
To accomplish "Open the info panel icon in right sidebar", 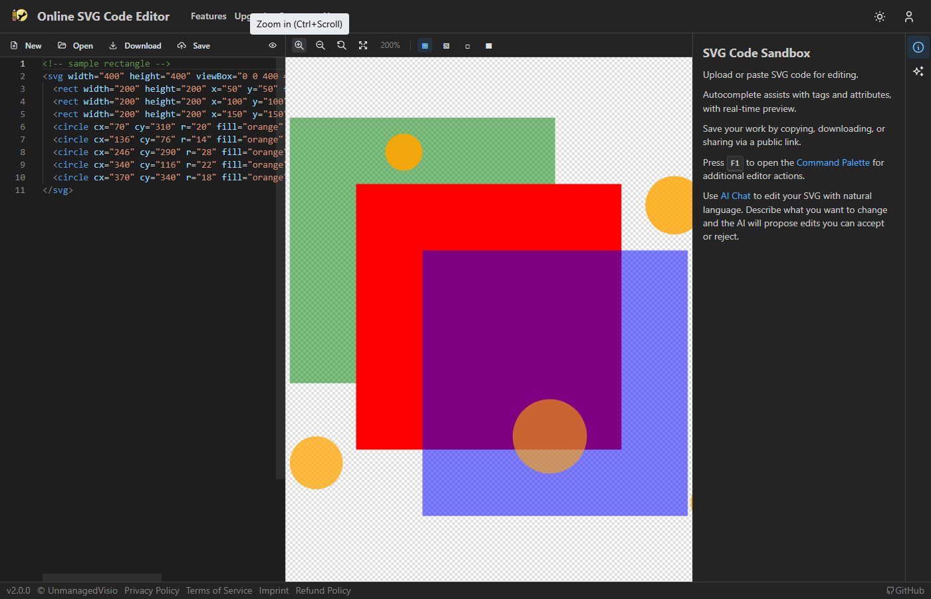I will 918,47.
